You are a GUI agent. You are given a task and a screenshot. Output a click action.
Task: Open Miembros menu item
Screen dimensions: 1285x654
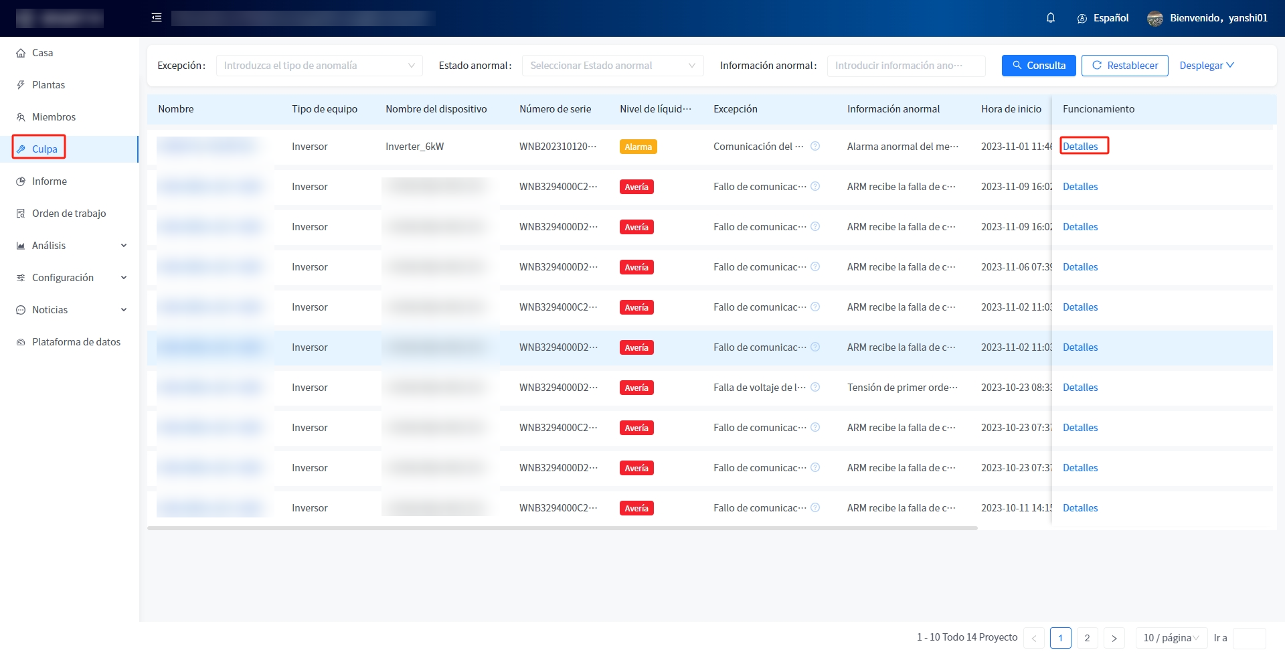point(70,117)
